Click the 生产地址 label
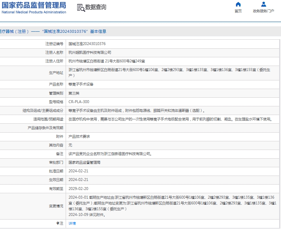This screenshot has height=230, width=281. tap(56, 73)
